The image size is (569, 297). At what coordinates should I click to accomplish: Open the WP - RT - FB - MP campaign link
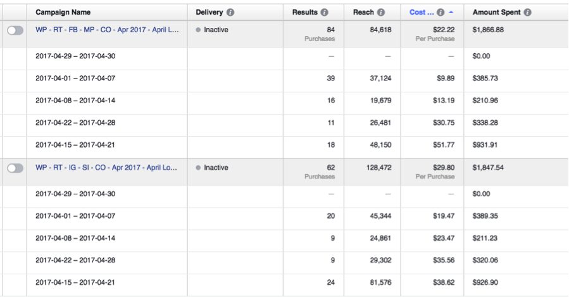(x=107, y=30)
